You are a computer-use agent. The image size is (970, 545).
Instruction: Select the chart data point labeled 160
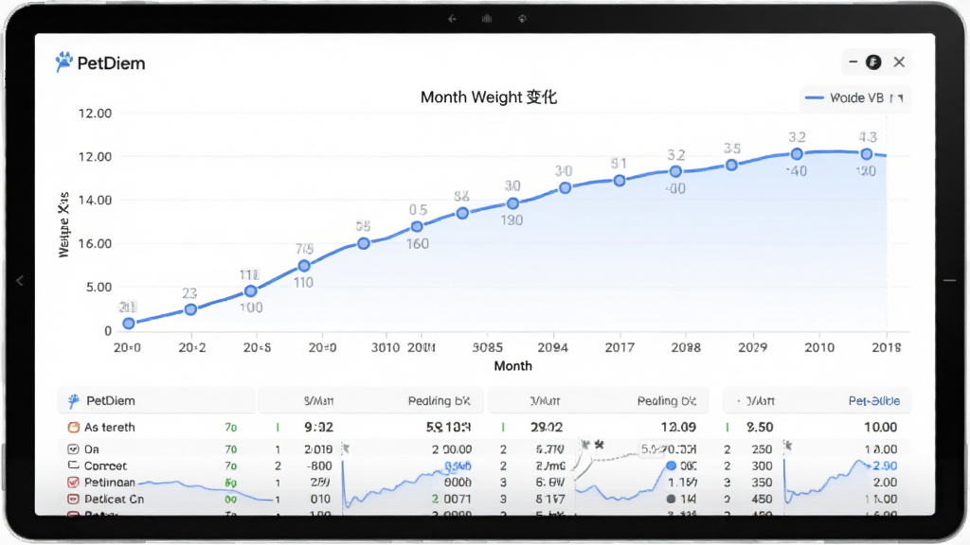(417, 227)
